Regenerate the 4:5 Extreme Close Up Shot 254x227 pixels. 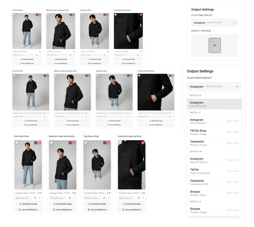pos(138,55)
